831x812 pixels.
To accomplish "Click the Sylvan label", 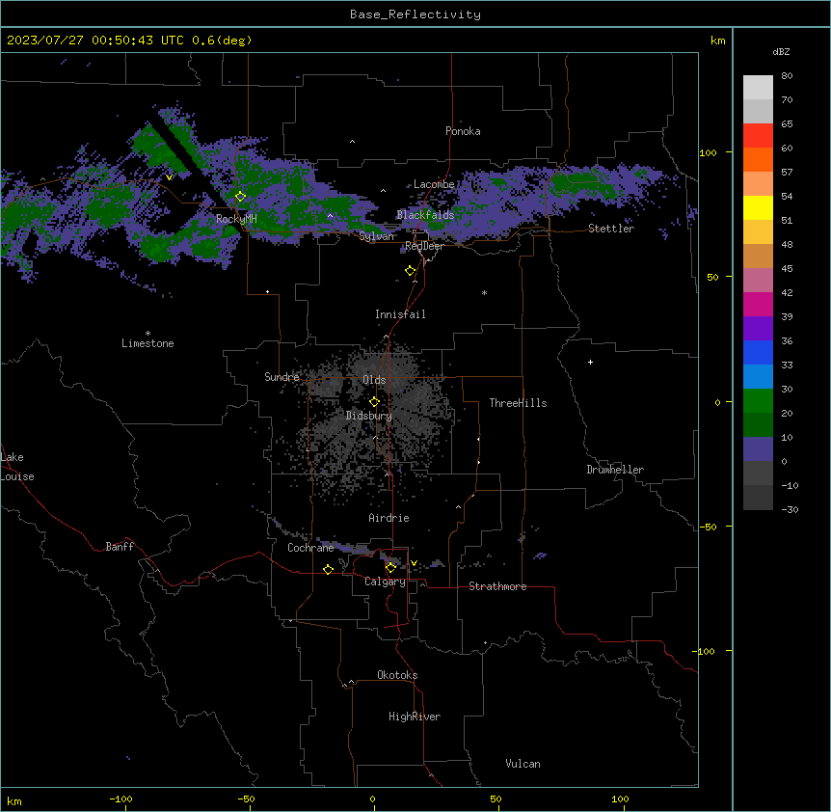I will pyautogui.click(x=376, y=236).
